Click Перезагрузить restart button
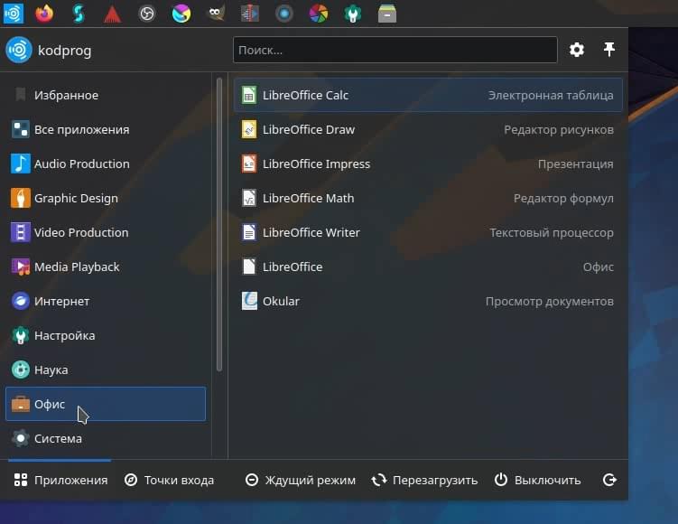The width and height of the screenshot is (678, 524). point(424,480)
